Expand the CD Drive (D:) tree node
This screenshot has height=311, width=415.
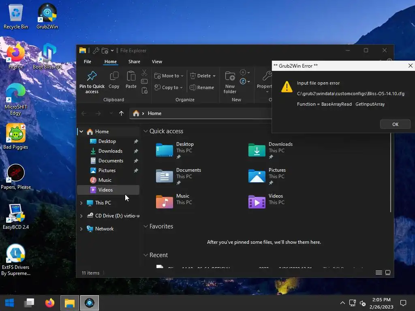point(81,216)
